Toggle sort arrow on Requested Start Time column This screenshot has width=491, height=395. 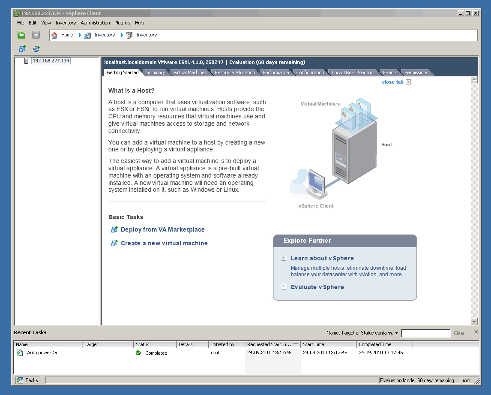point(295,344)
